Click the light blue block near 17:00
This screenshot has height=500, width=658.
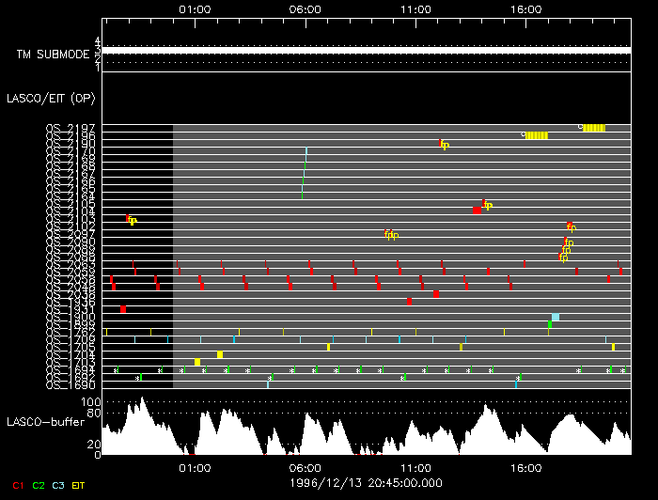pyautogui.click(x=556, y=318)
